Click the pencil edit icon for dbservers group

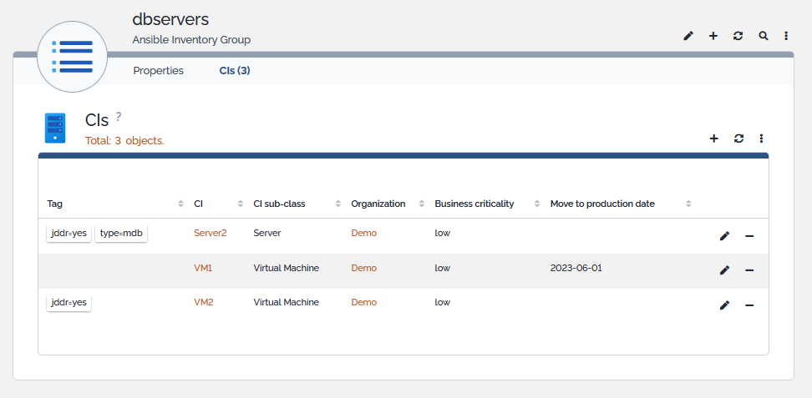(x=688, y=36)
